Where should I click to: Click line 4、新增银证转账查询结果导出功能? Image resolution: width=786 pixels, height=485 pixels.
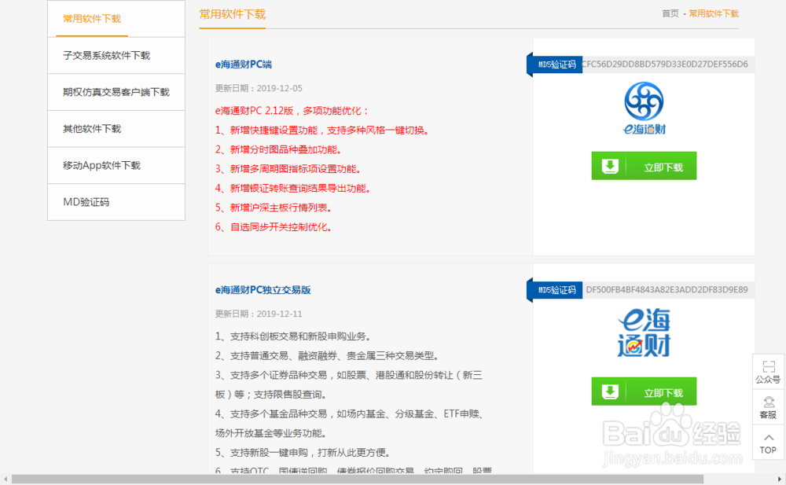click(x=292, y=189)
